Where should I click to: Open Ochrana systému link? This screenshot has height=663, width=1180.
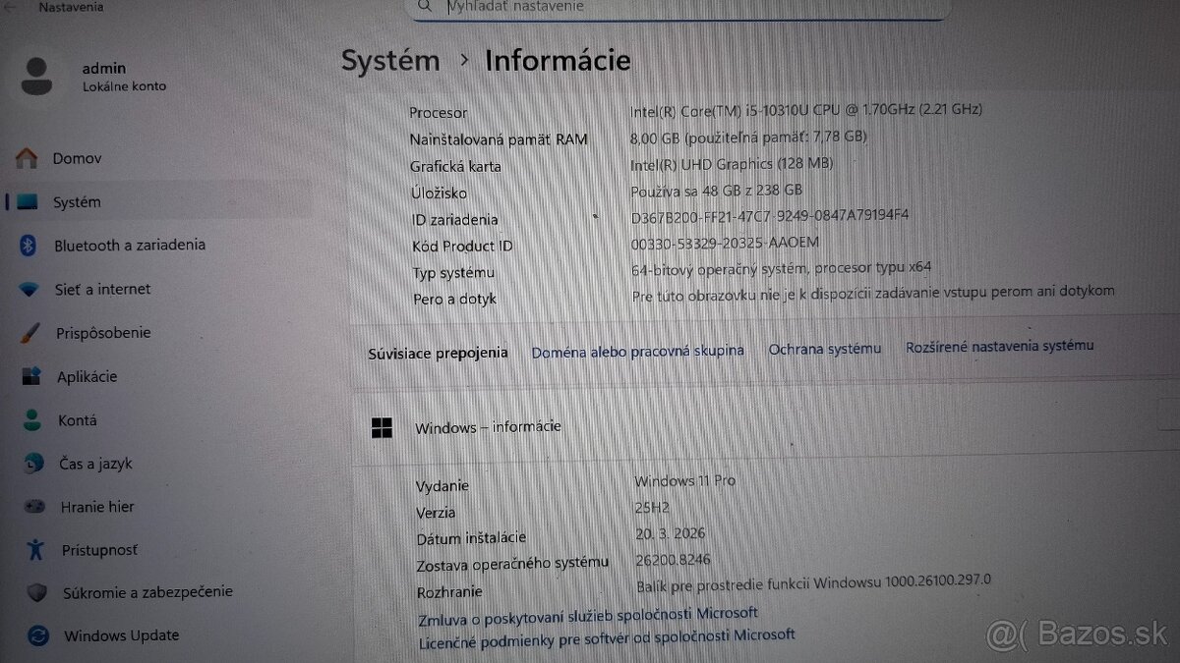coord(824,349)
